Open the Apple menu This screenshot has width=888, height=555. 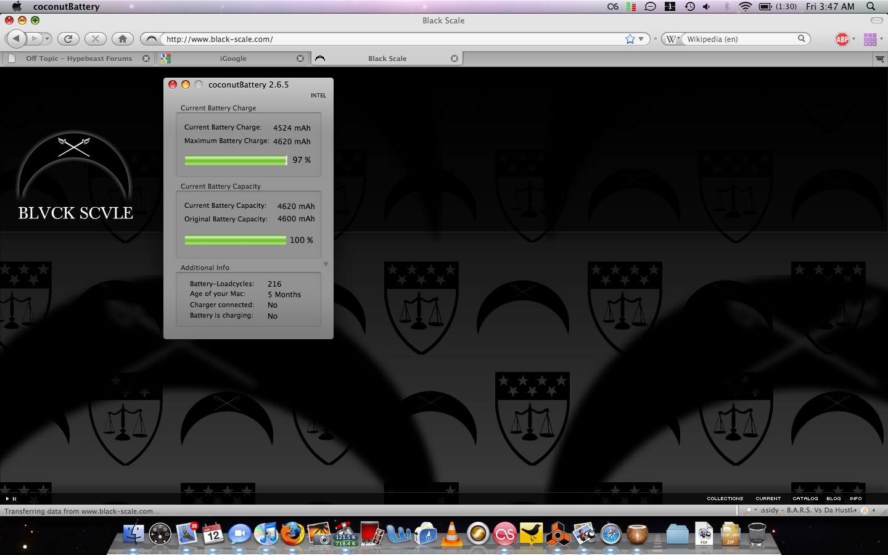point(17,7)
